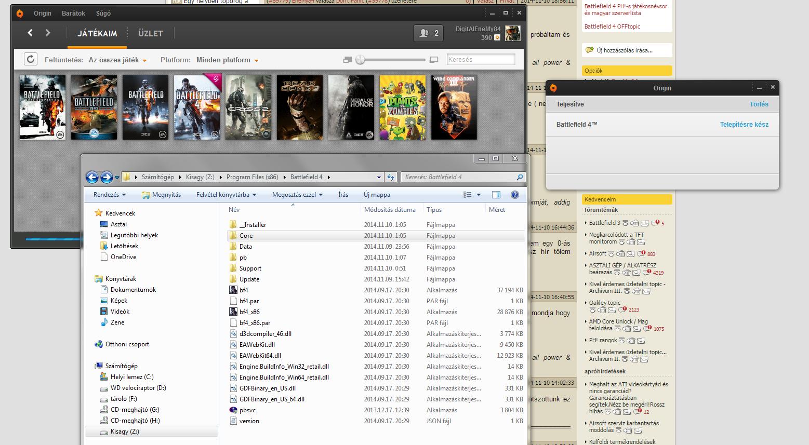Select large thumbnail size icon
The image size is (809, 445).
coord(434,60)
